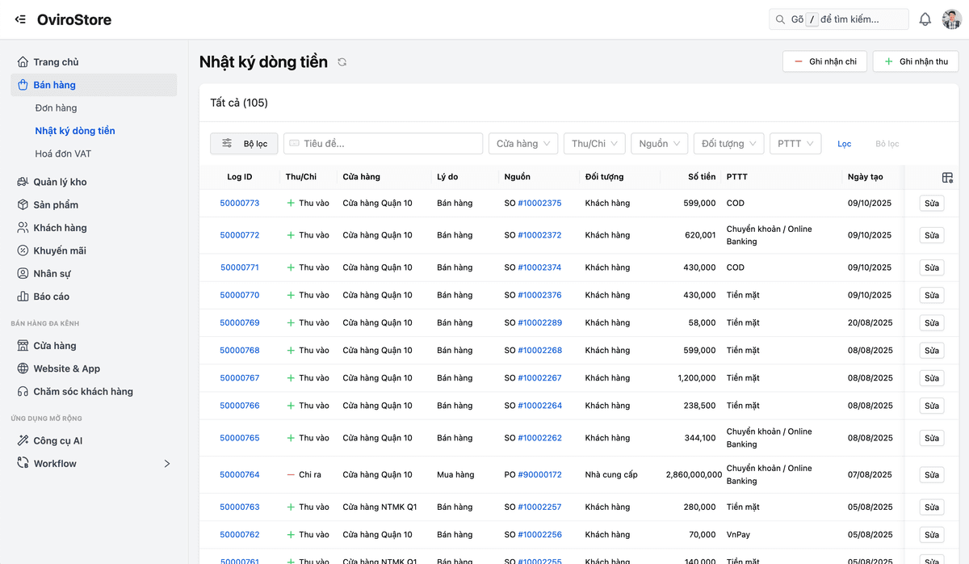Click the user avatar in the header
969x564 pixels.
pos(951,19)
